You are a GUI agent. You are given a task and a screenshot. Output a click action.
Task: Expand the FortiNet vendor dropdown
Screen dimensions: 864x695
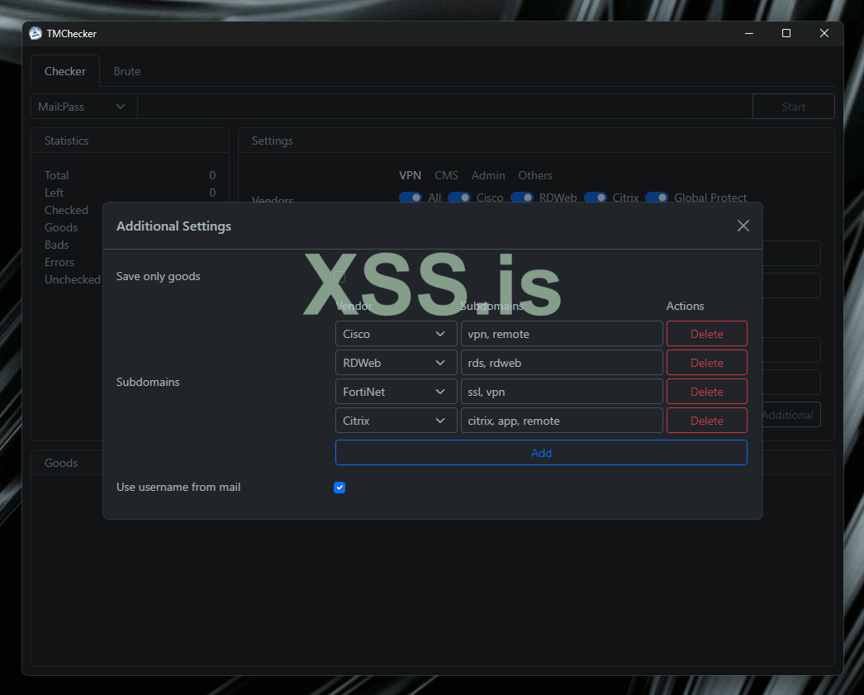click(x=396, y=392)
